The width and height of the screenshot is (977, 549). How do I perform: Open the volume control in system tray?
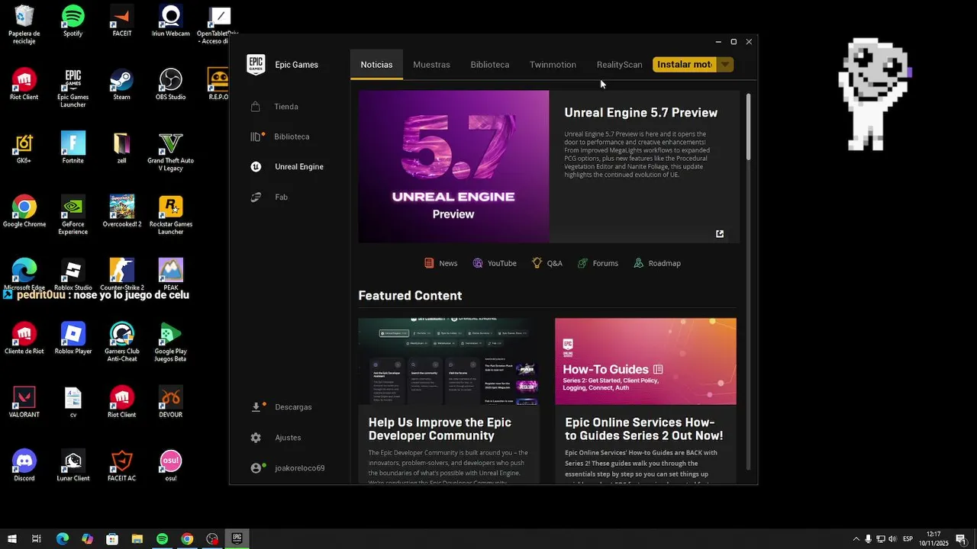pyautogui.click(x=892, y=539)
